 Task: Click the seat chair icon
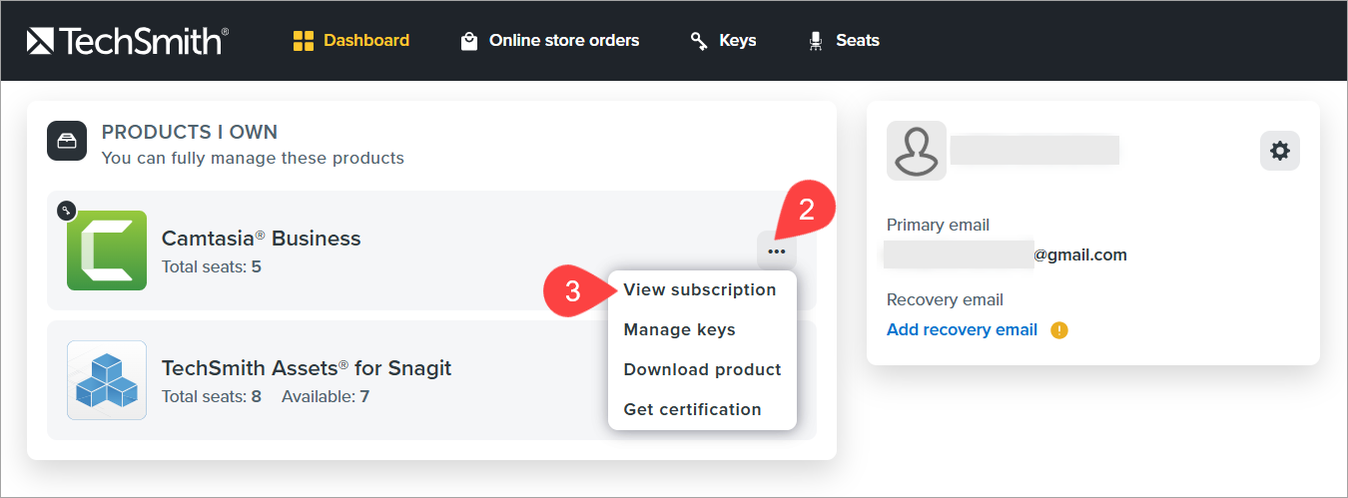(816, 41)
